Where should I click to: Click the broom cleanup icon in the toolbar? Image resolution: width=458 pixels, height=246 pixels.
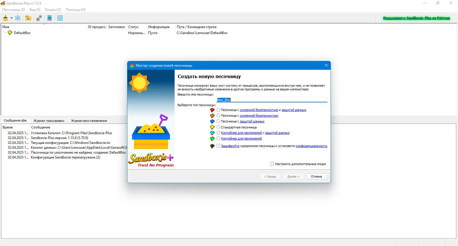[x=5, y=18]
